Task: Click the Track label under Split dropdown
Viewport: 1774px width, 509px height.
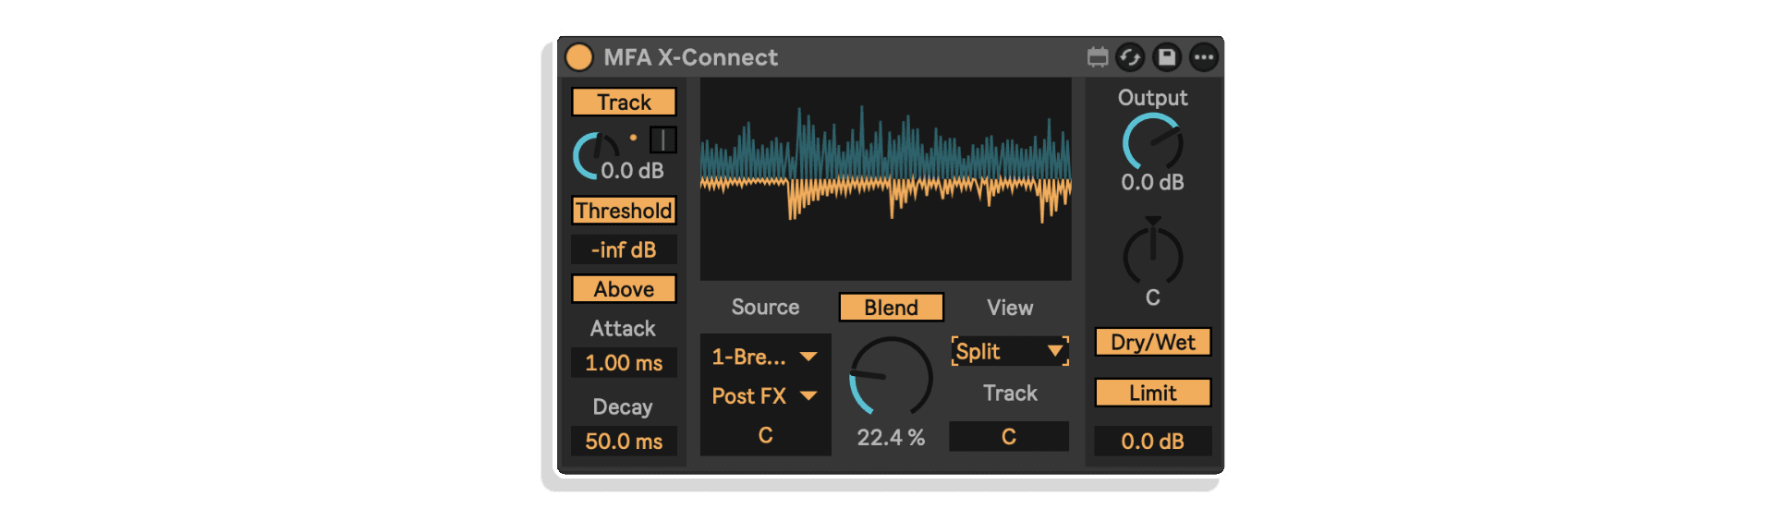Action: [x=1010, y=393]
